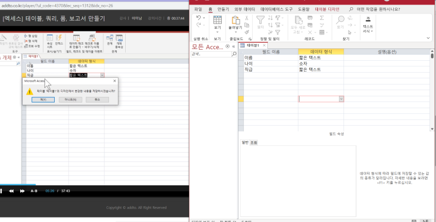Click the 숫자 data type cell

[321, 64]
